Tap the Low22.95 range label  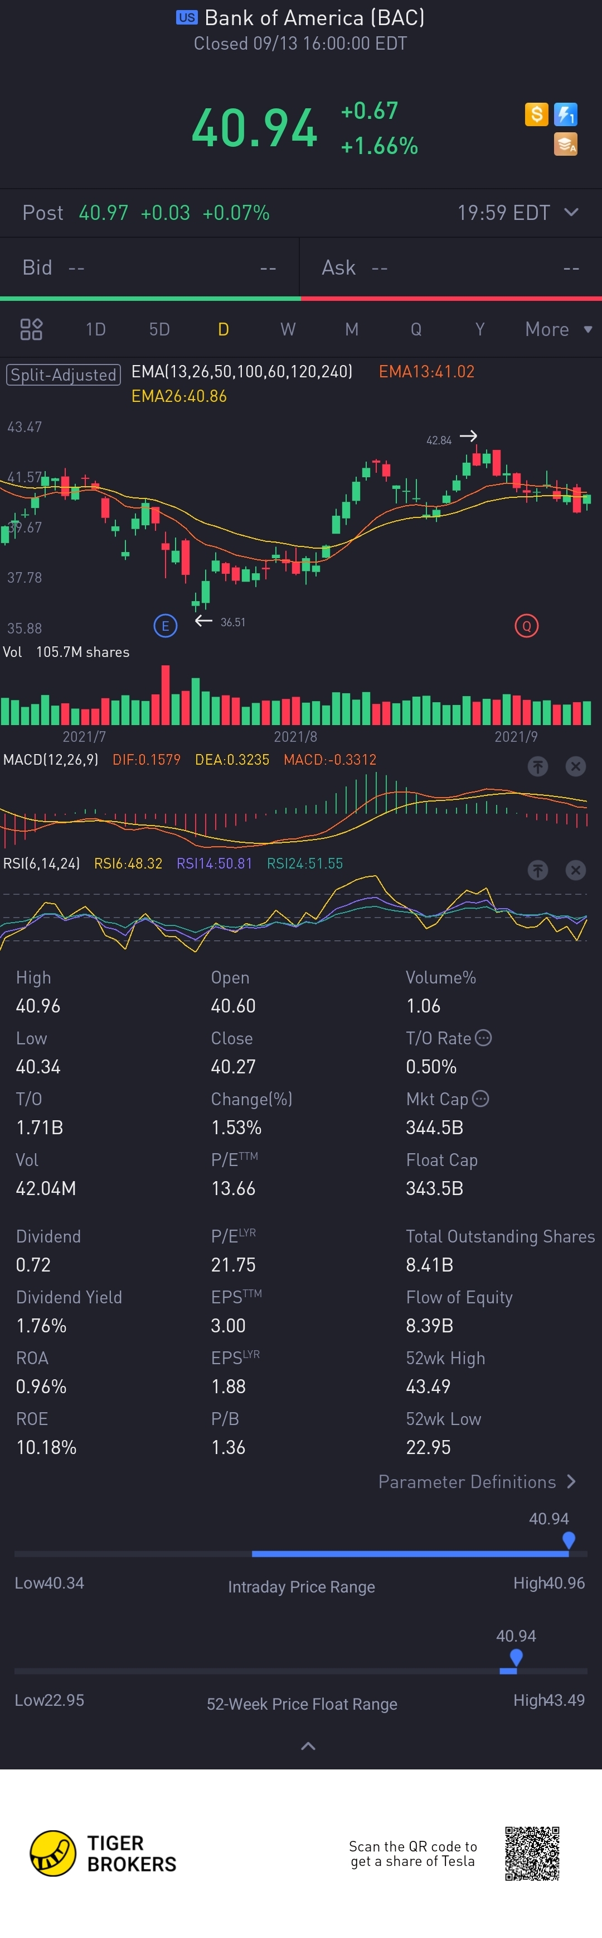(x=49, y=1700)
